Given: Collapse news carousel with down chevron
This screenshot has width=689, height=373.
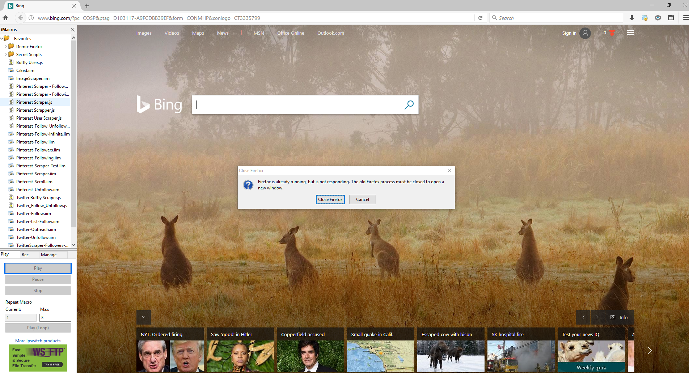Looking at the screenshot, I should point(144,317).
